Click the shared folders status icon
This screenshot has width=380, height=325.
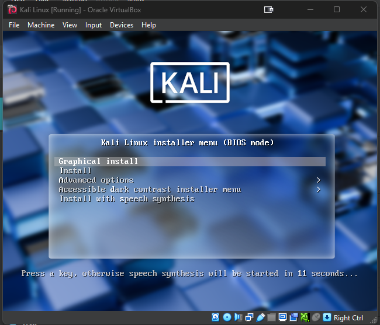[x=272, y=317]
